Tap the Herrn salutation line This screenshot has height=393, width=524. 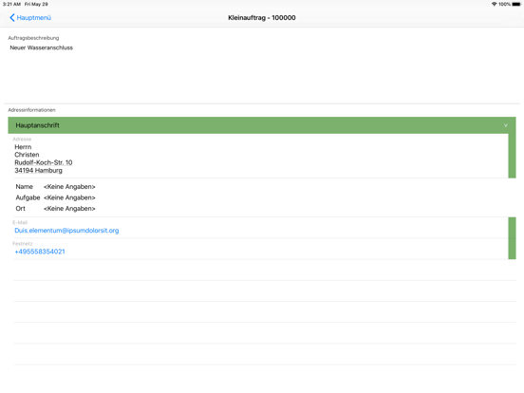[x=23, y=147]
